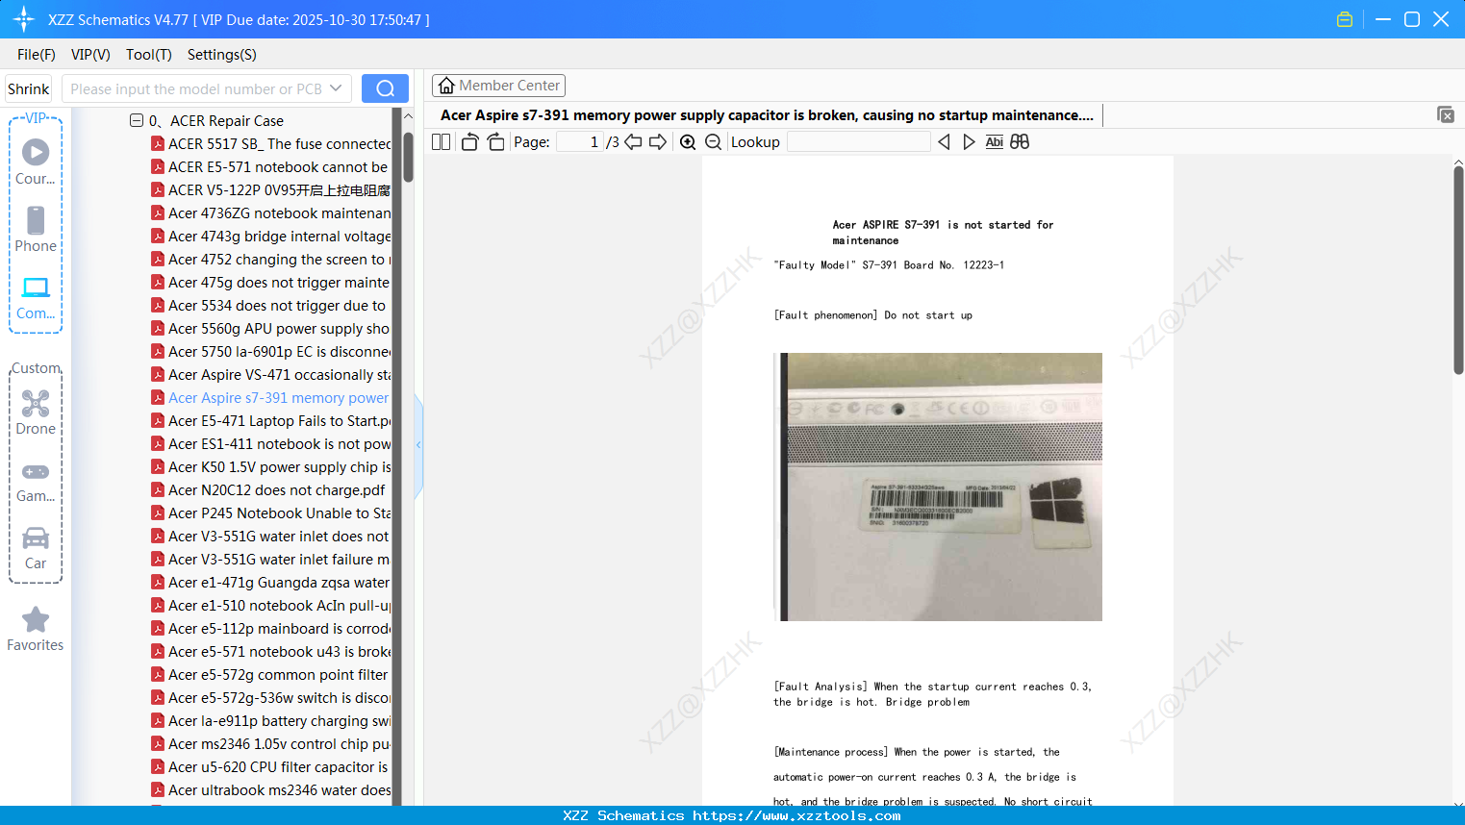Click the Shrink button
The image size is (1465, 825).
point(29,88)
